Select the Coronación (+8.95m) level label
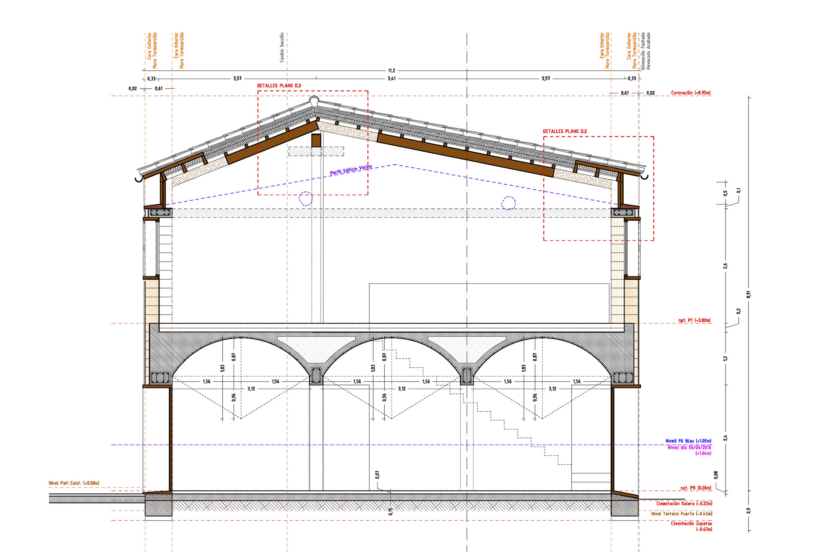Screen dimensions: 825x552 pyautogui.click(x=690, y=93)
